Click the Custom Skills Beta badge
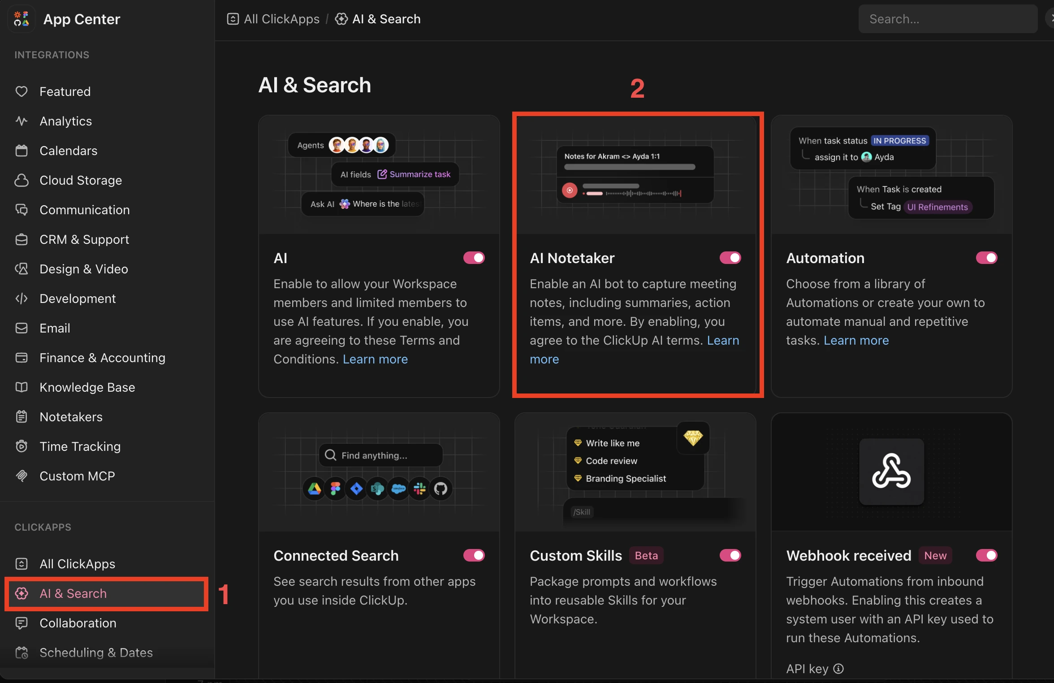The width and height of the screenshot is (1054, 683). click(646, 555)
